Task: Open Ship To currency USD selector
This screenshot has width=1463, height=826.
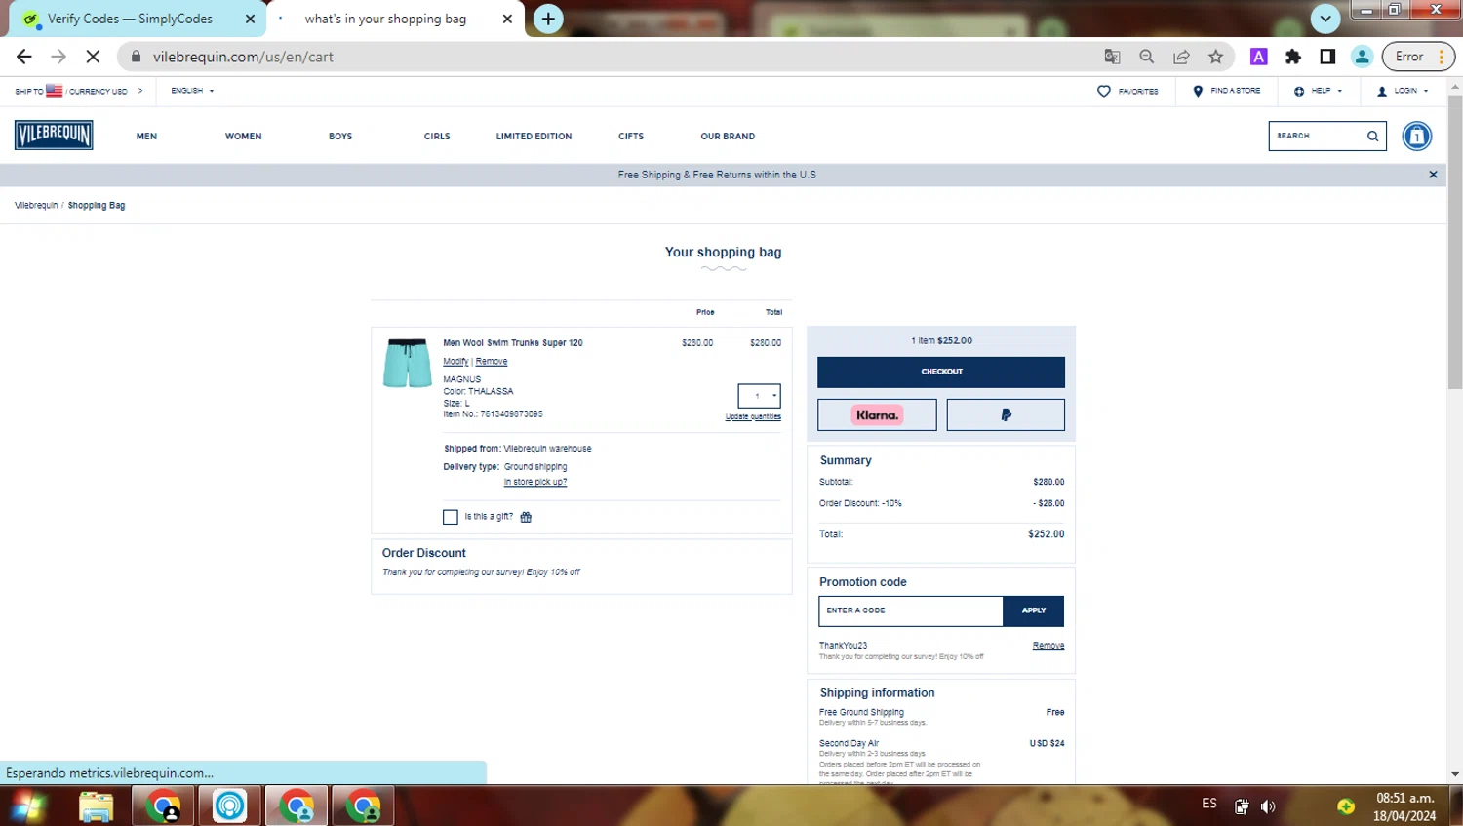Action: pos(78,91)
